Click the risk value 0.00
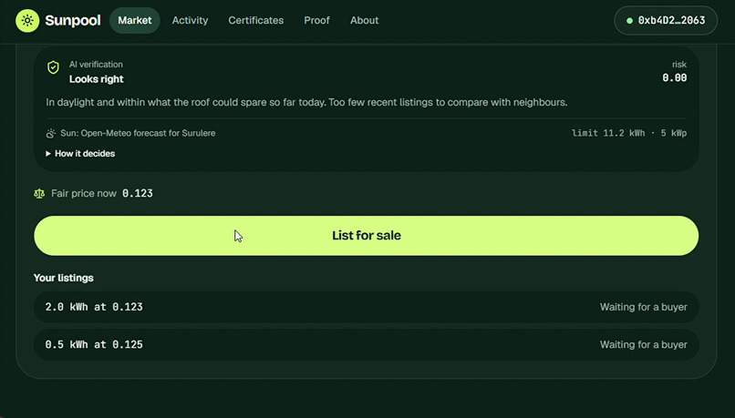This screenshot has height=418, width=735. pos(675,78)
